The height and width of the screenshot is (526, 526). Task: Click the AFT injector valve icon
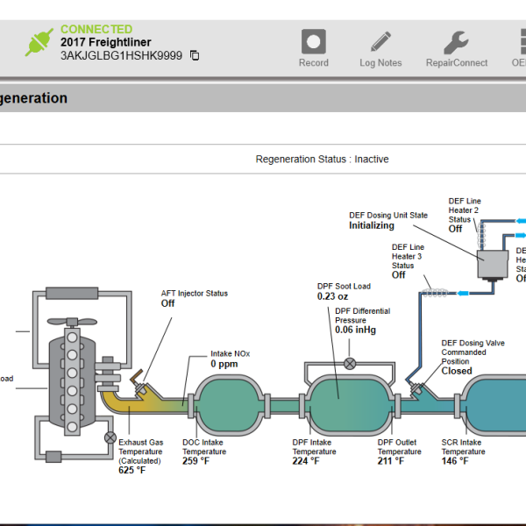click(139, 382)
